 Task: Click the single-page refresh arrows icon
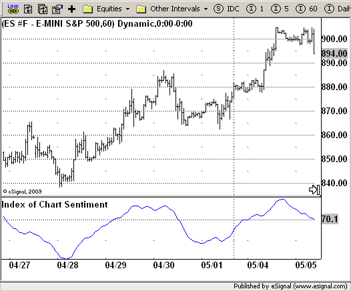28,9
